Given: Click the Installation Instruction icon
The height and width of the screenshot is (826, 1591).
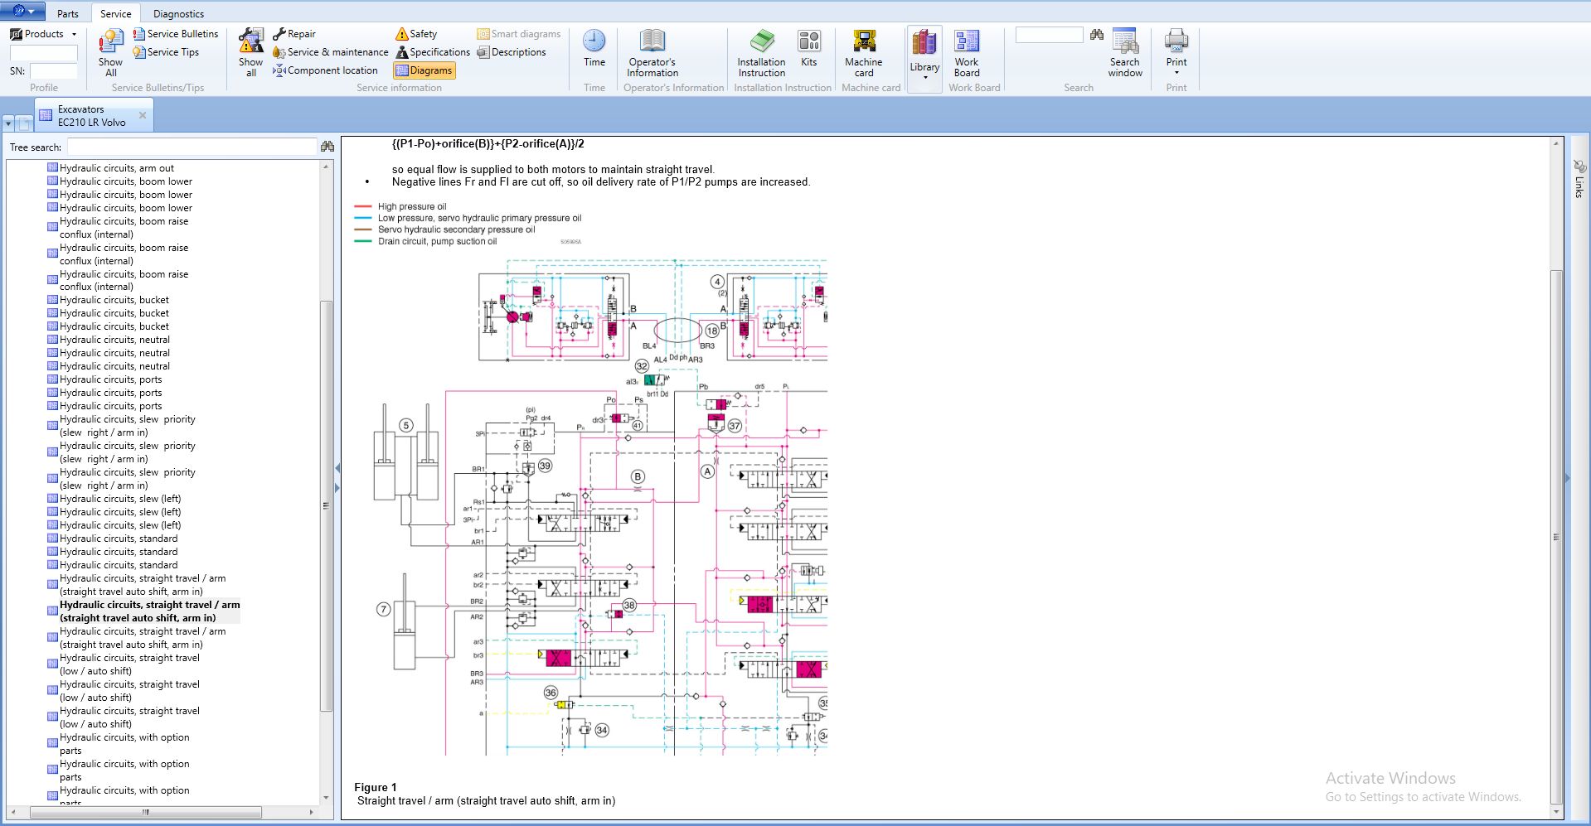Looking at the screenshot, I should point(761,41).
